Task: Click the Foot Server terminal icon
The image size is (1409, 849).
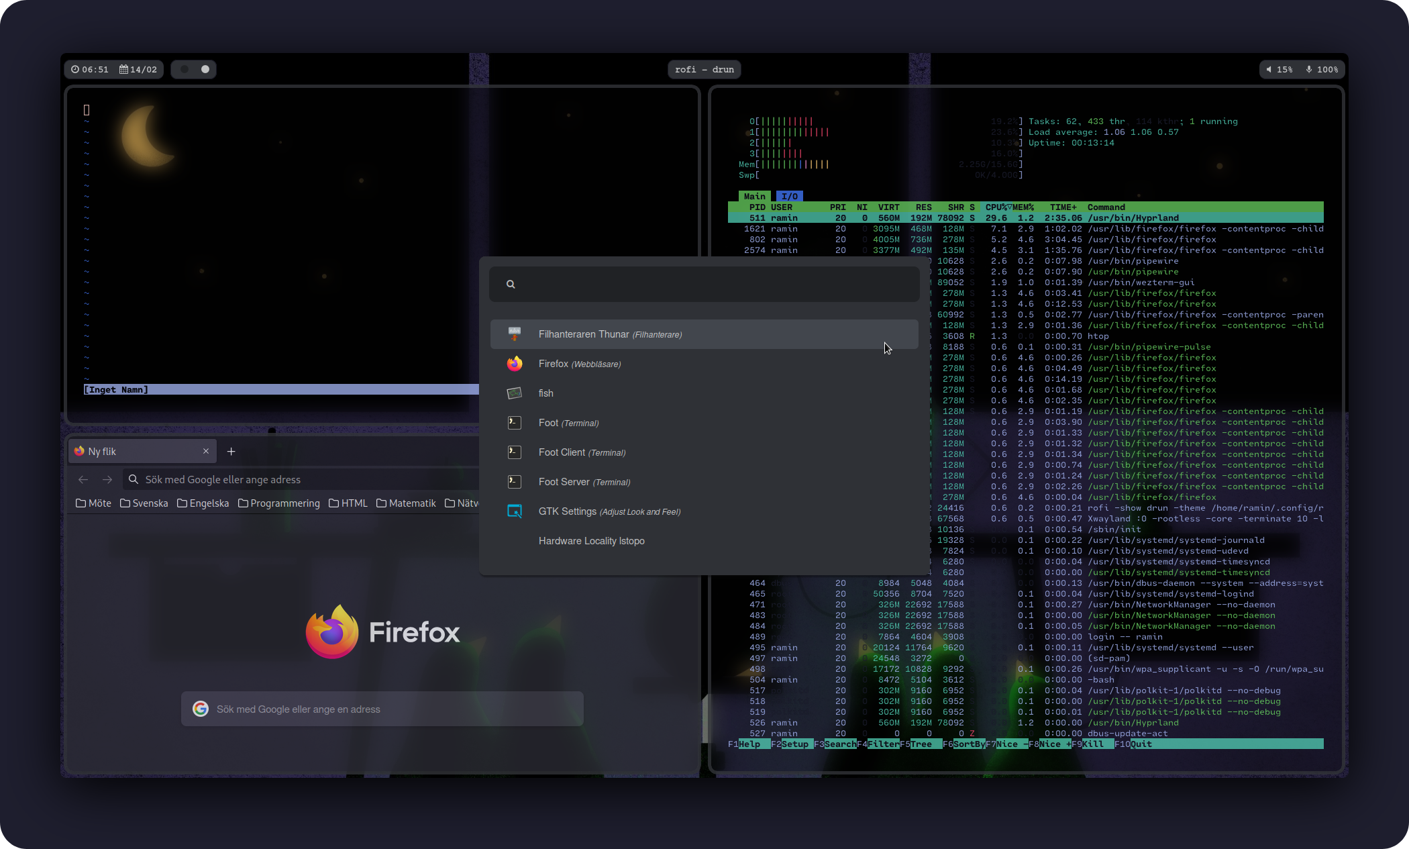Action: click(514, 481)
